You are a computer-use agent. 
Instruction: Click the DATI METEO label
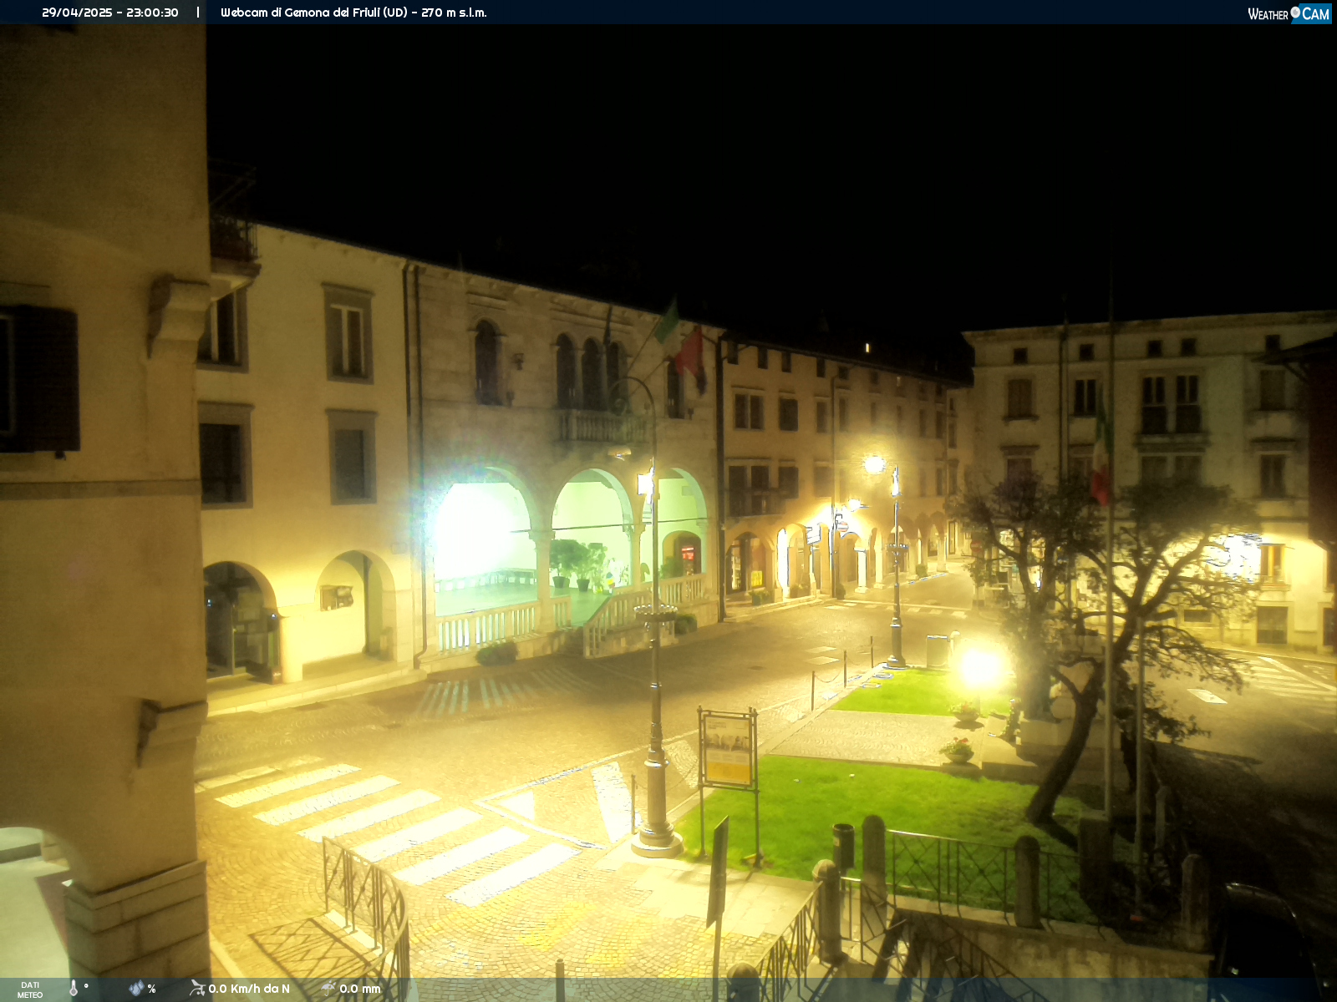pyautogui.click(x=30, y=990)
